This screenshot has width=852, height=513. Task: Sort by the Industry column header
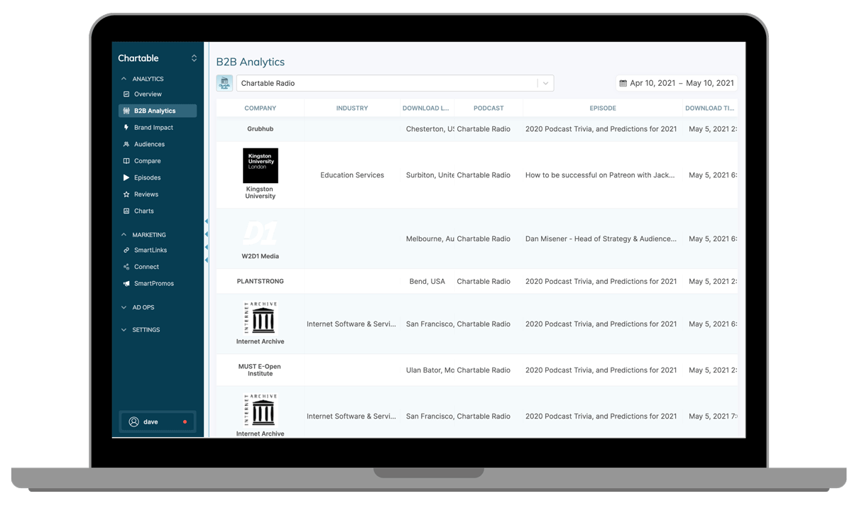[352, 109]
